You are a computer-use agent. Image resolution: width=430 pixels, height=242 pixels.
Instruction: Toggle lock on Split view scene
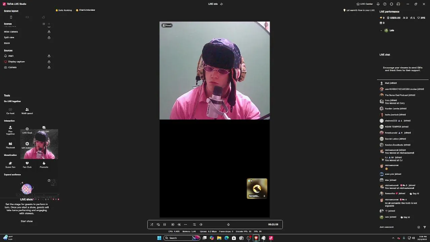[x=49, y=38]
